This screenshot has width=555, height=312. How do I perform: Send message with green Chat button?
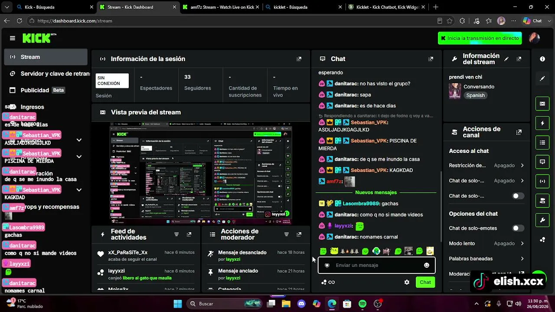pos(425,282)
